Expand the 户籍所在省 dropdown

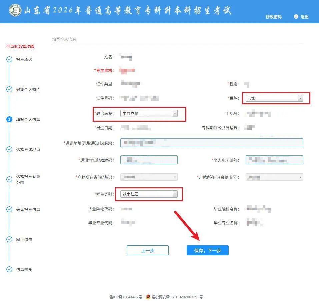point(149,177)
